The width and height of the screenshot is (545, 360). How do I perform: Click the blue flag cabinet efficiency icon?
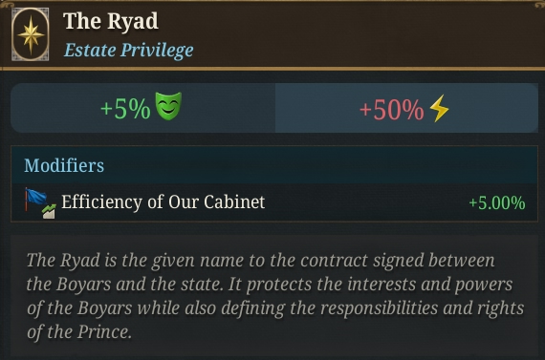(x=35, y=199)
